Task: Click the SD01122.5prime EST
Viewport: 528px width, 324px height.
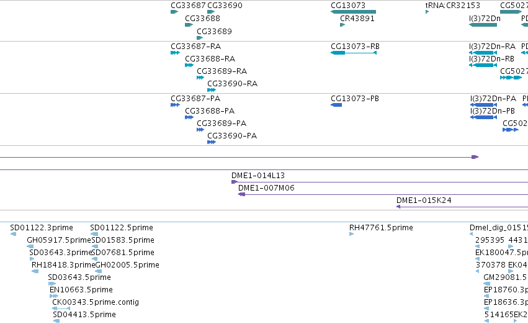Action: click(94, 234)
